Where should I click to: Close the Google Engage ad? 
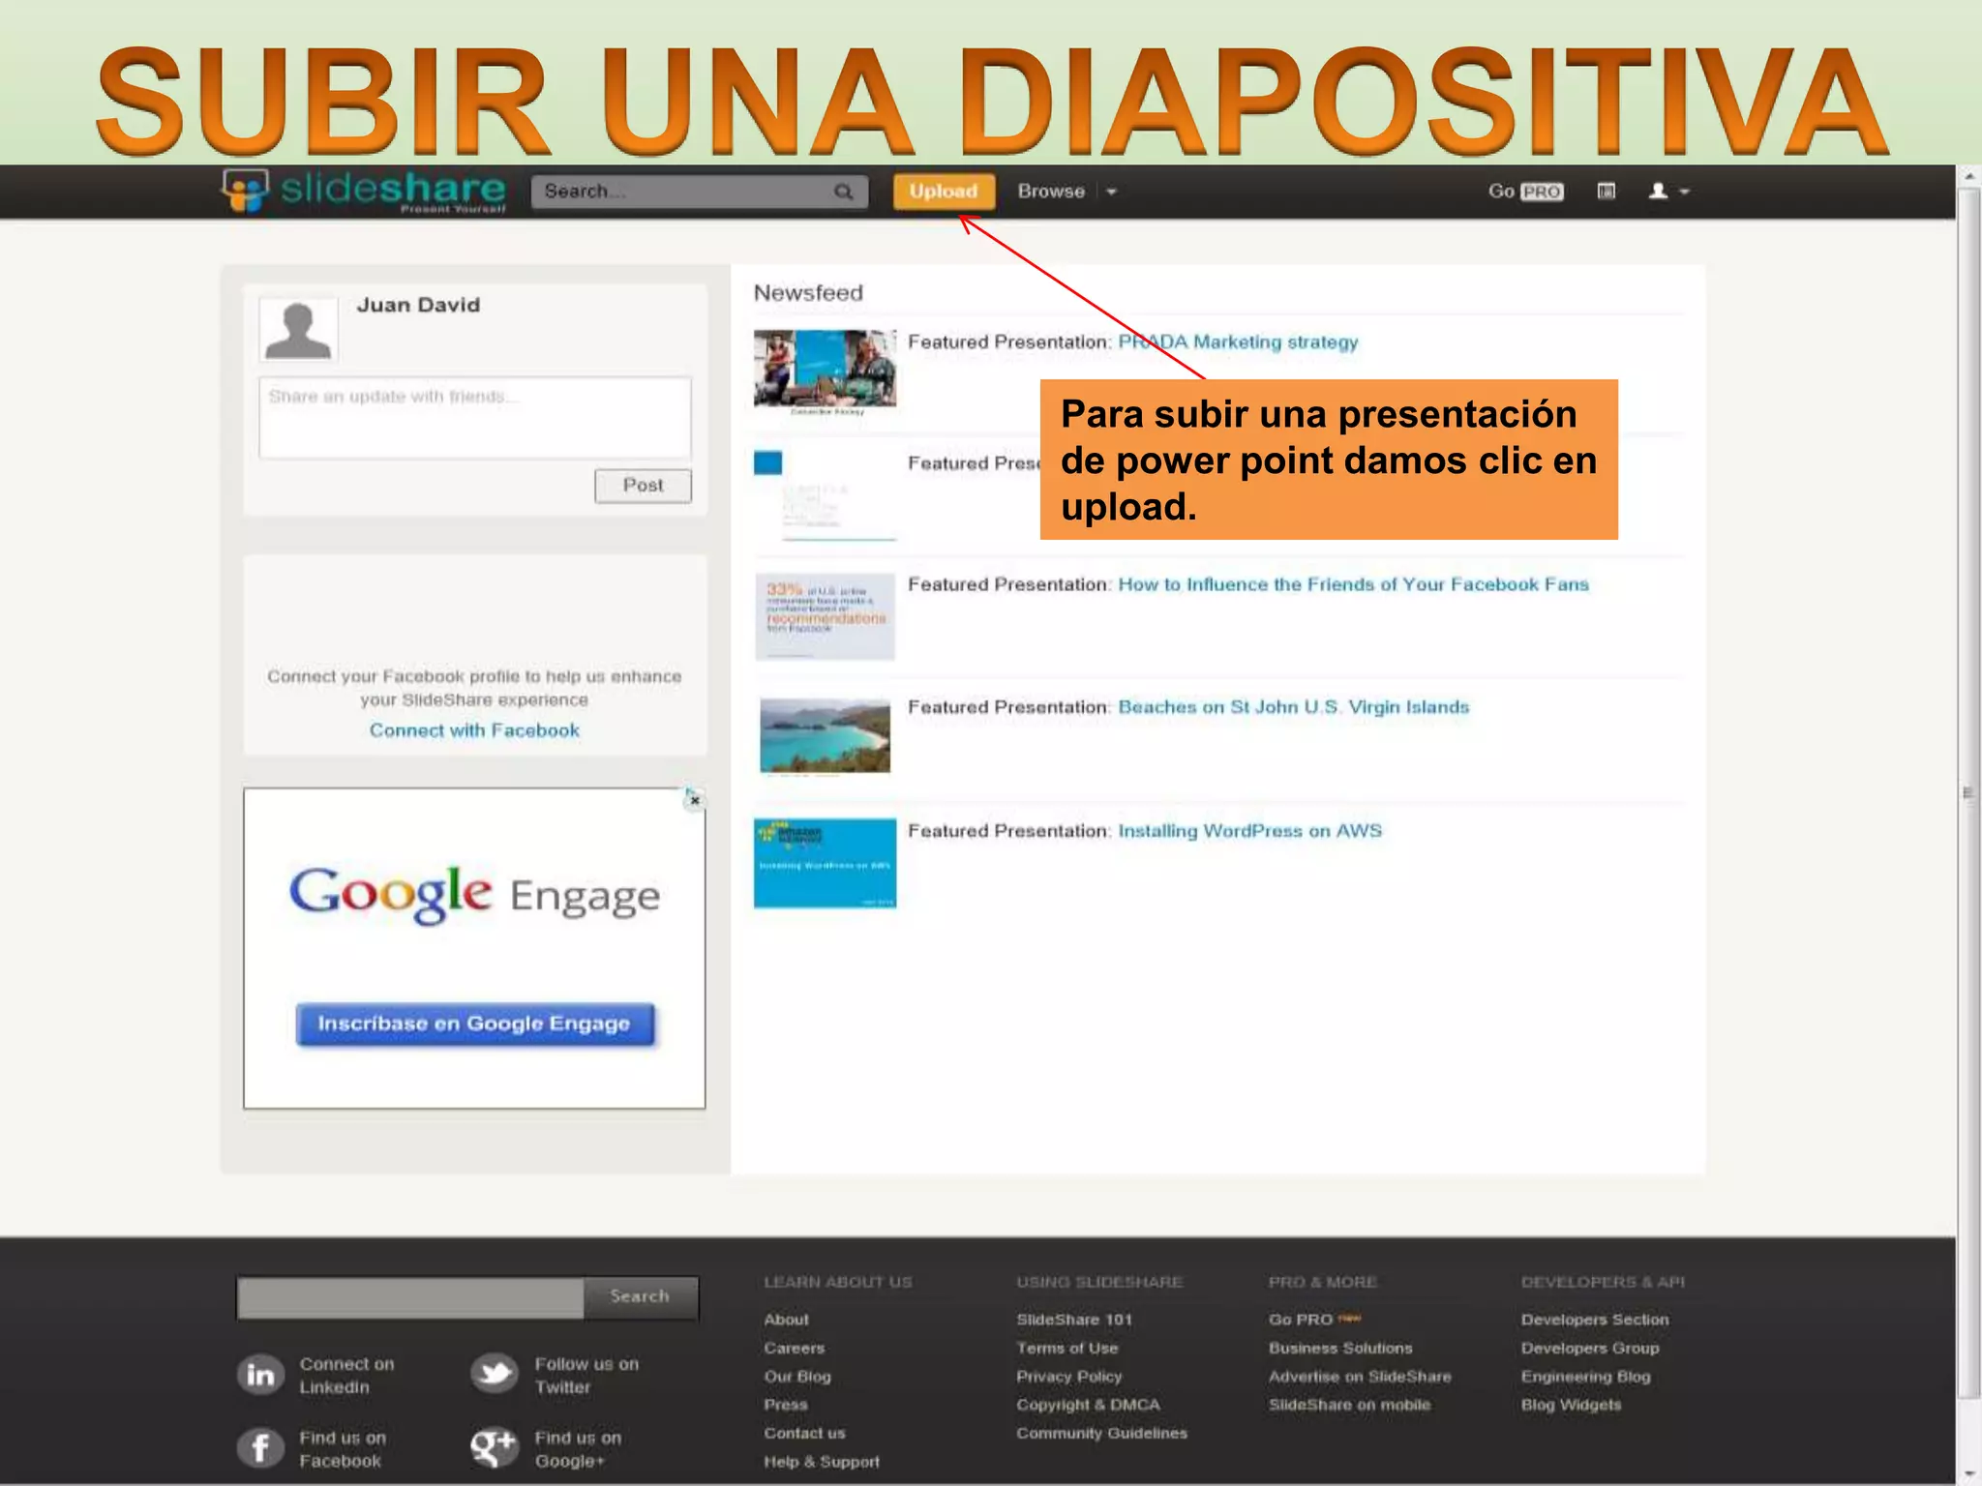694,800
